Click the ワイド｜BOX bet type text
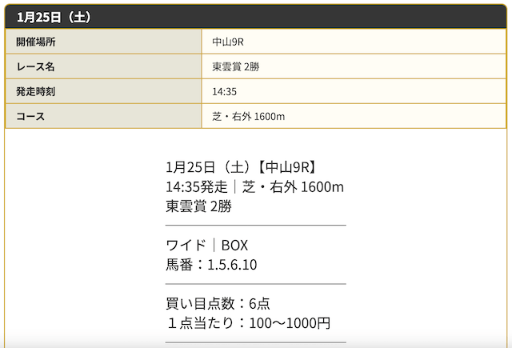 click(206, 245)
